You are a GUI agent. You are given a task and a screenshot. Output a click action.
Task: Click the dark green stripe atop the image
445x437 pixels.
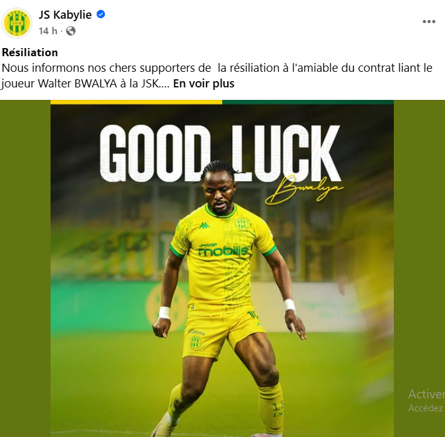coord(308,102)
